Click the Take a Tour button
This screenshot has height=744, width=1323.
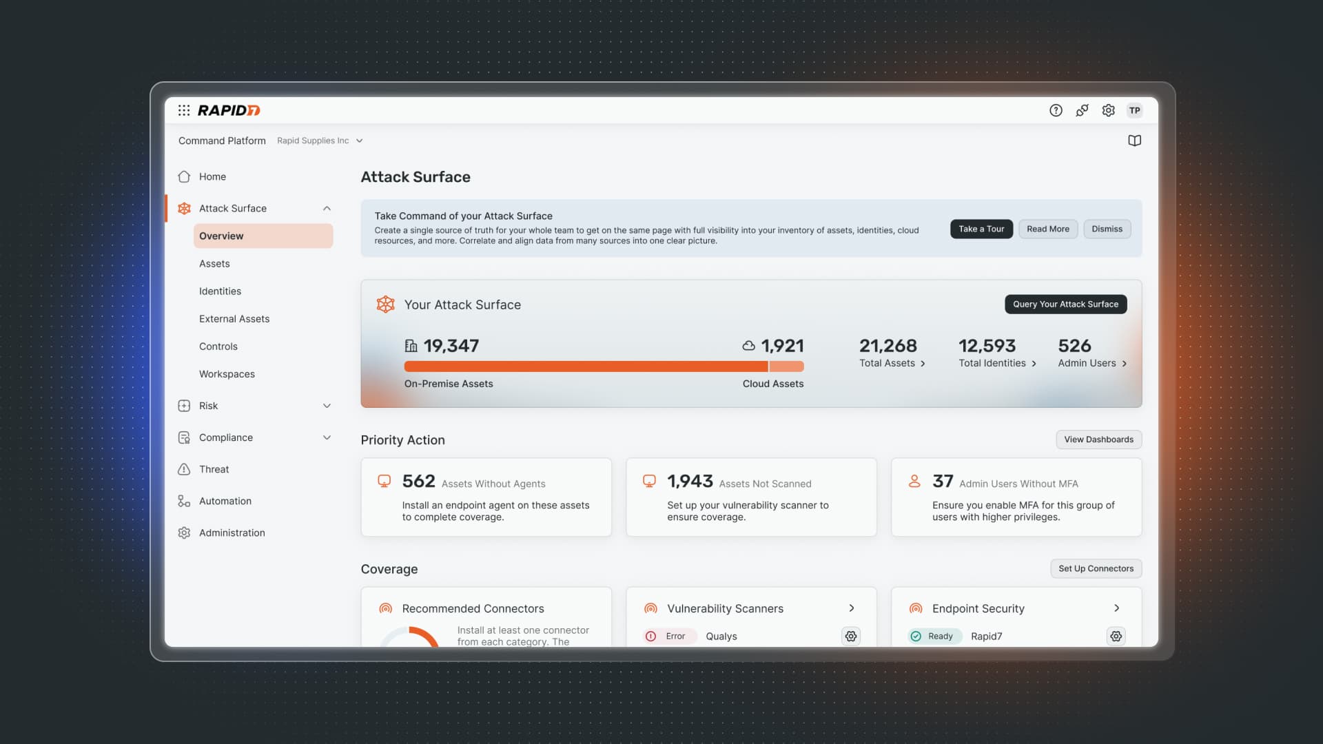pos(981,229)
